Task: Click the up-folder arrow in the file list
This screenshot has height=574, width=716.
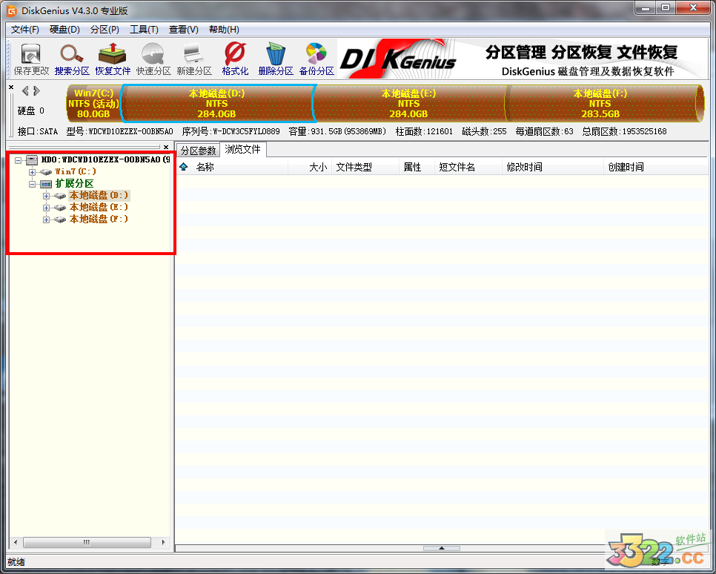Action: 184,167
